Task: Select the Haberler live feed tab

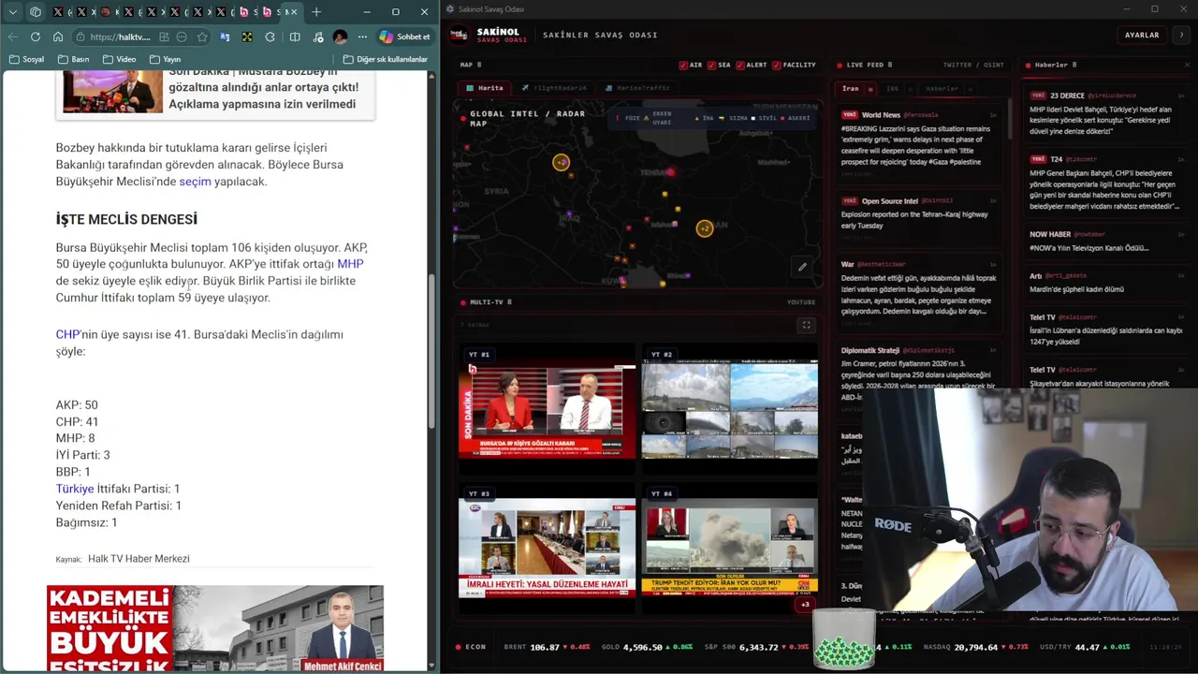Action: (942, 89)
